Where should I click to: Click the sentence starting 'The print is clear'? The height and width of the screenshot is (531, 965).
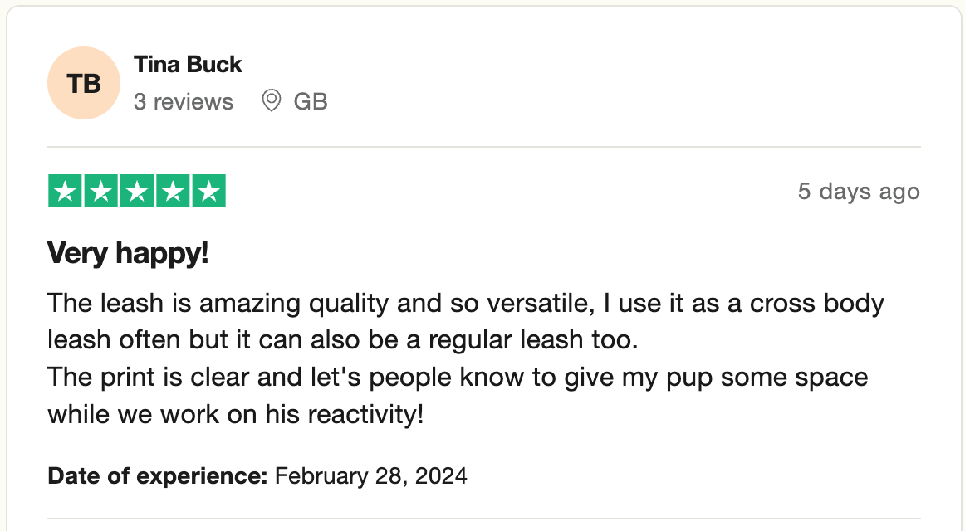(x=458, y=396)
